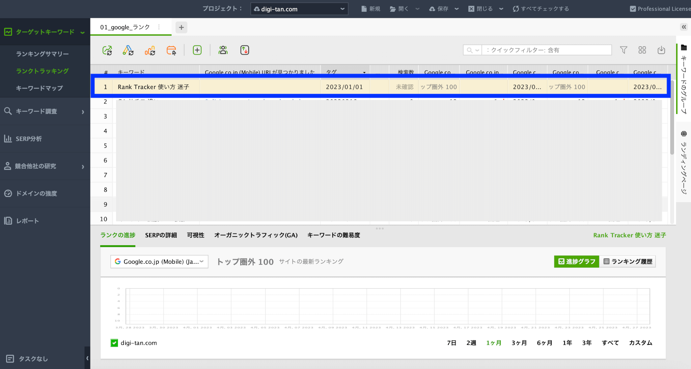Select the 1ヶ月 time range
The height and width of the screenshot is (369, 691).
494,343
